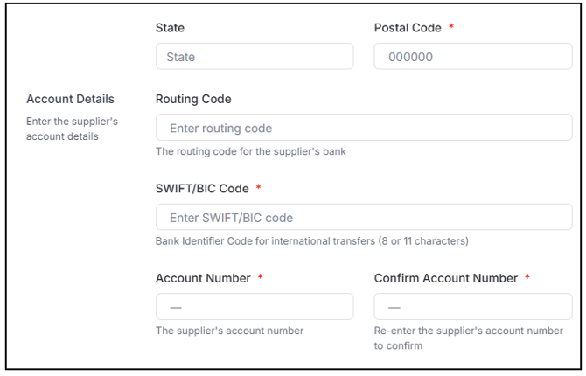The image size is (586, 376).
Task: Click the red asterisk beside SWIFT/BIC Code
Action: tap(259, 188)
